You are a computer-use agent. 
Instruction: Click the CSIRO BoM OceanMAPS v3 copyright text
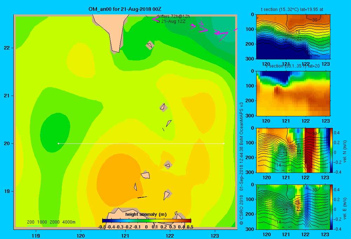click(x=241, y=164)
